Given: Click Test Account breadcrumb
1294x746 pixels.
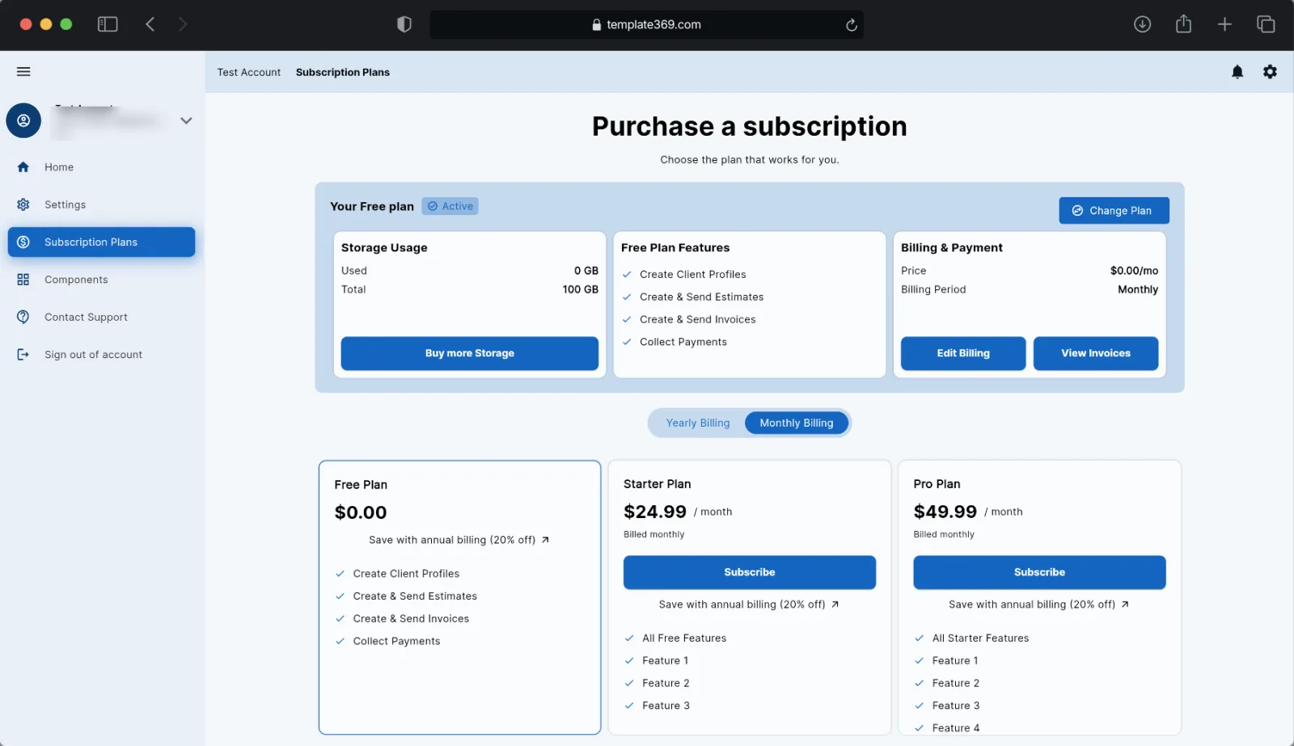Looking at the screenshot, I should click(249, 72).
